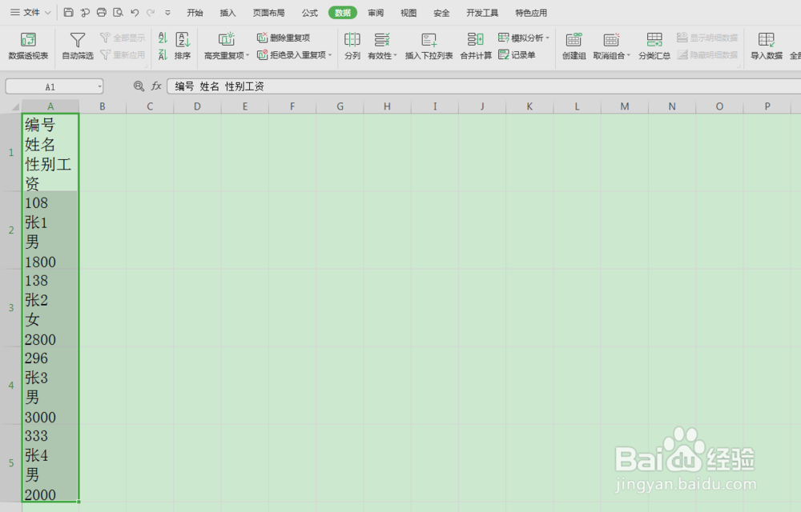Switch to the 开始 (Home) tab

pos(195,13)
